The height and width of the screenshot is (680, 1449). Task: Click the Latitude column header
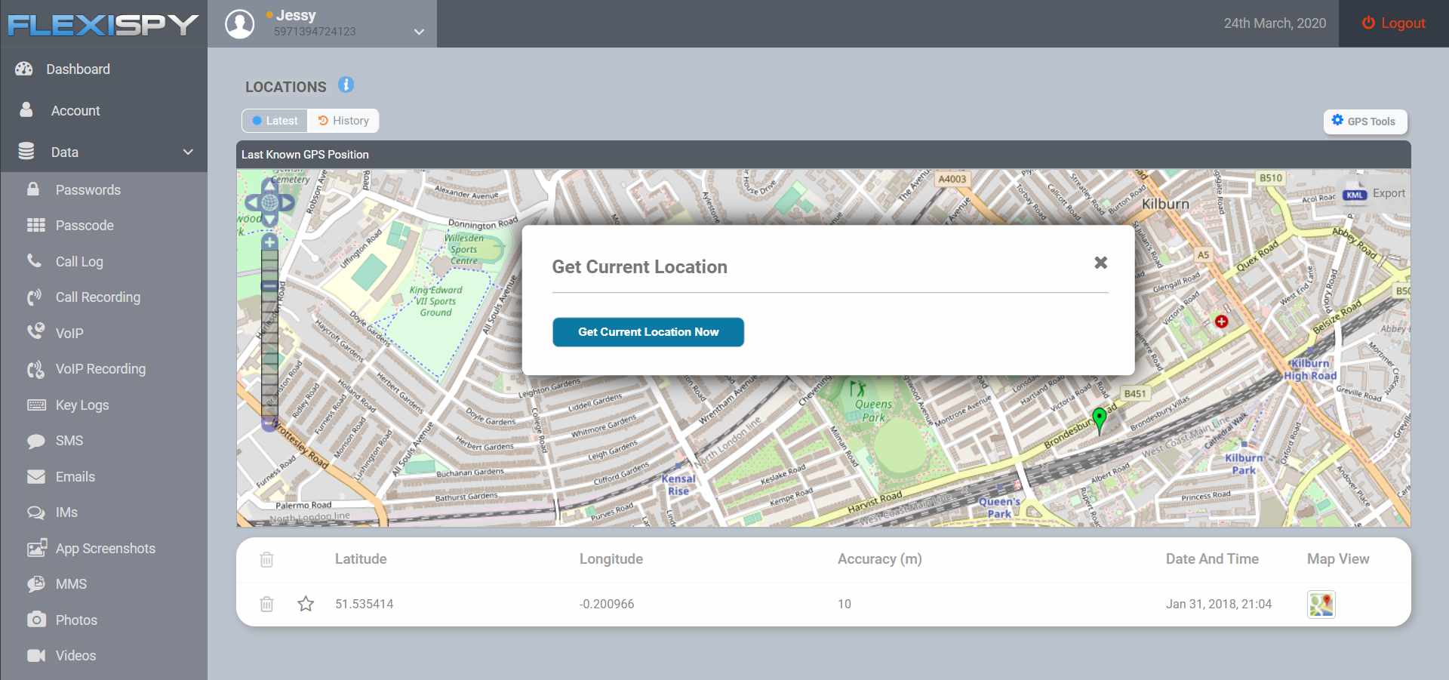(361, 559)
